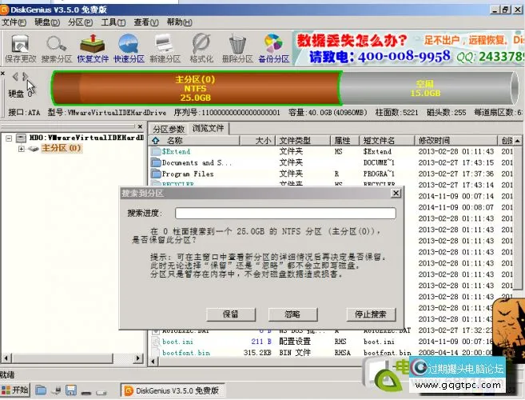This screenshot has height=400, width=525.
Task: Close the left disk tree panel with X
Action: click(141, 126)
